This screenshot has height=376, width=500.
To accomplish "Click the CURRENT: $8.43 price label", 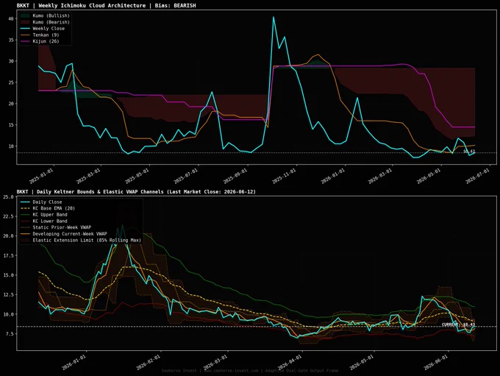I will coord(458,324).
